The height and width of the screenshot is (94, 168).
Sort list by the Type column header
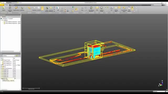pyautogui.click(x=14, y=58)
